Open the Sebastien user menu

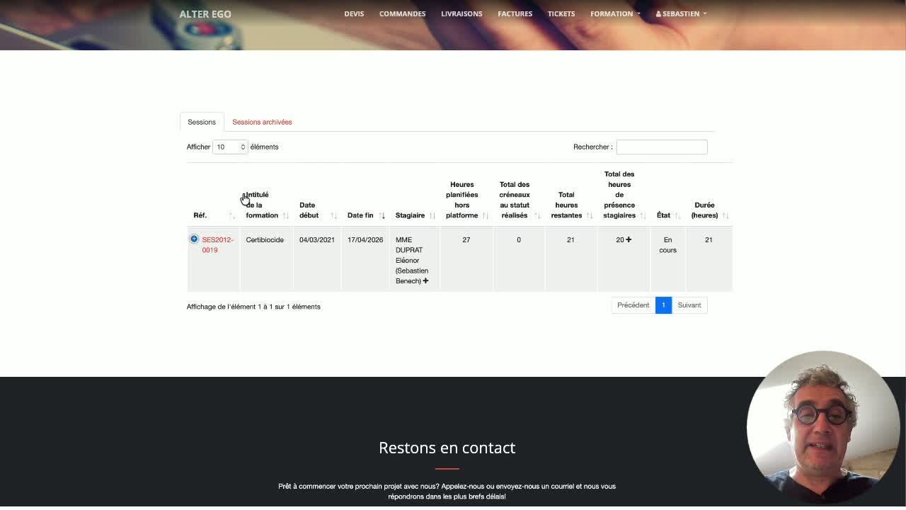[x=681, y=13]
